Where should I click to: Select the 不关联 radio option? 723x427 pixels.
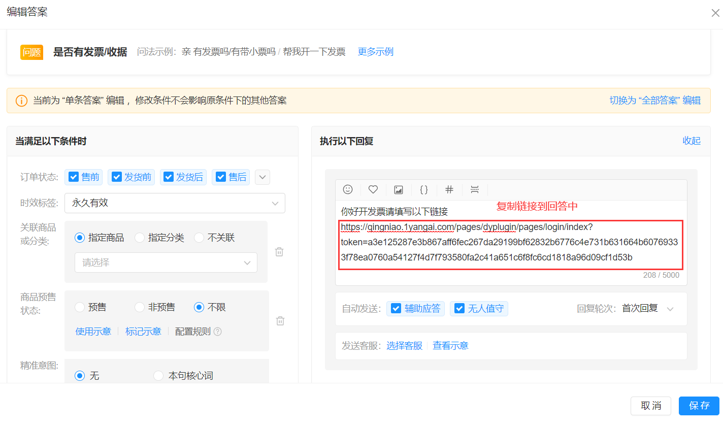(x=199, y=238)
